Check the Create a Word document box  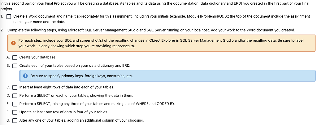[9, 17]
